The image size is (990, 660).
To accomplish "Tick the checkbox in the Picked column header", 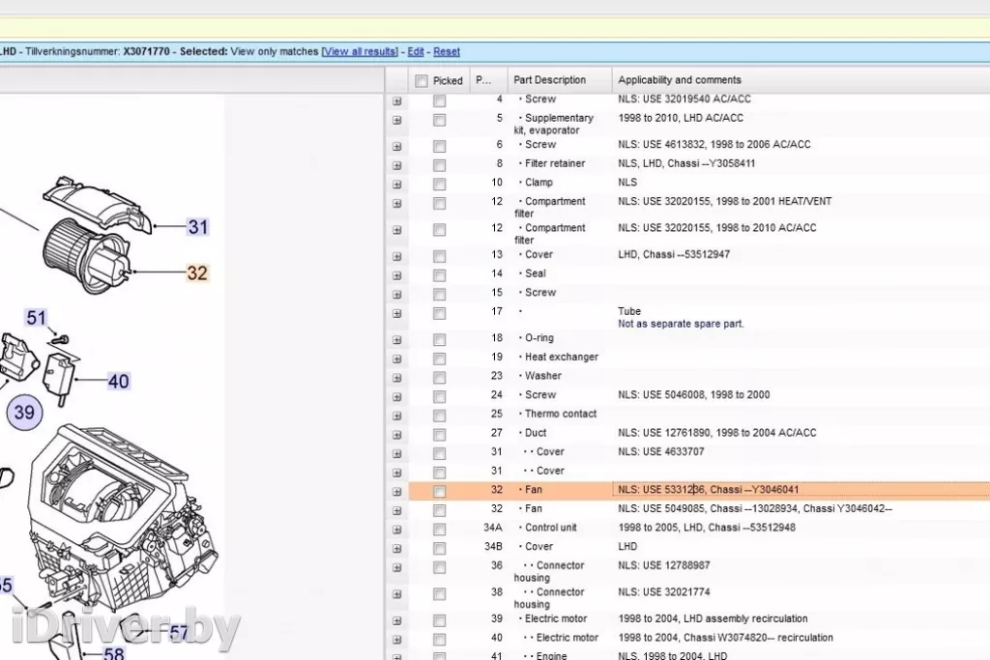I will click(422, 81).
